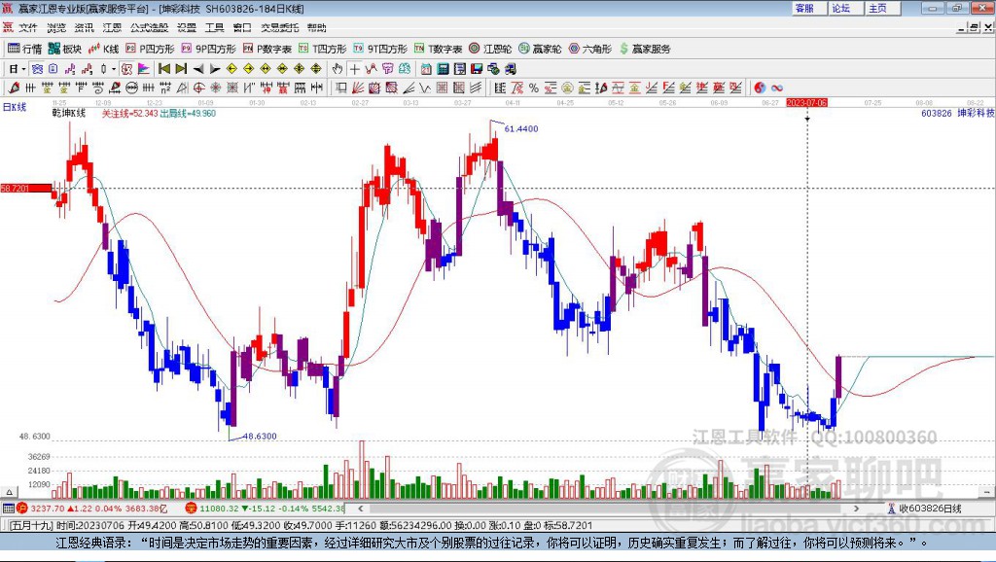Image resolution: width=996 pixels, height=562 pixels.
Task: Click the Shanghai index 3237.70 status entry
Action: pos(92,509)
